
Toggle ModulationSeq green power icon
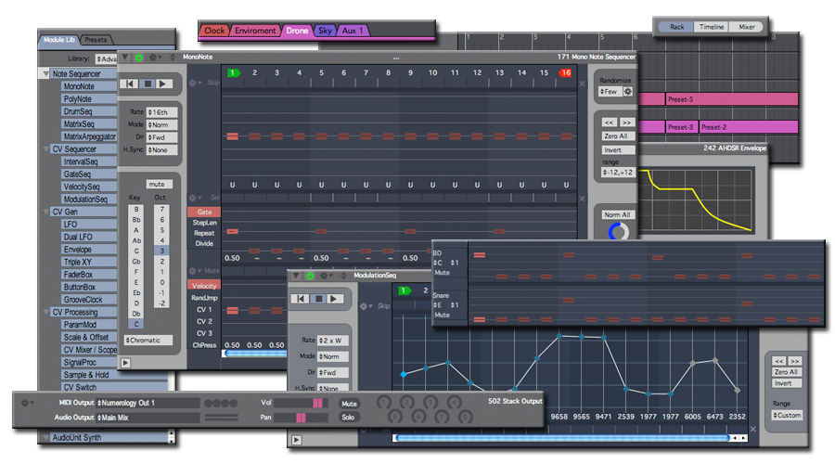click(x=310, y=276)
